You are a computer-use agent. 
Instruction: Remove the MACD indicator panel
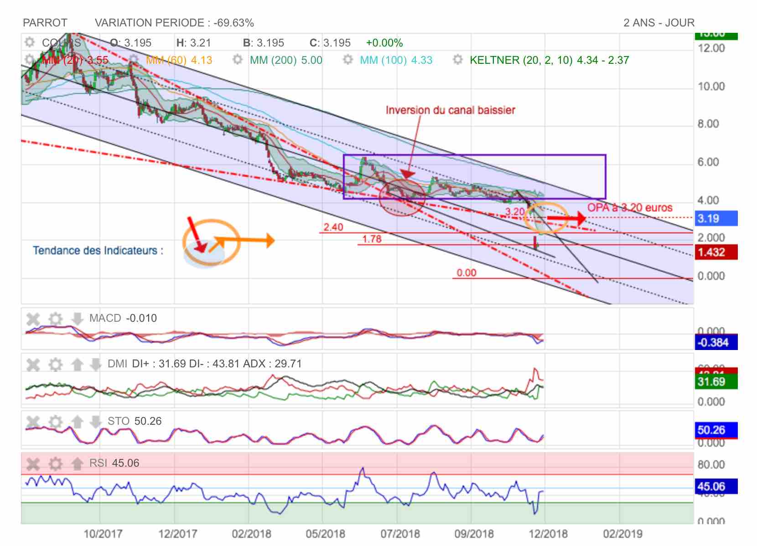33,319
